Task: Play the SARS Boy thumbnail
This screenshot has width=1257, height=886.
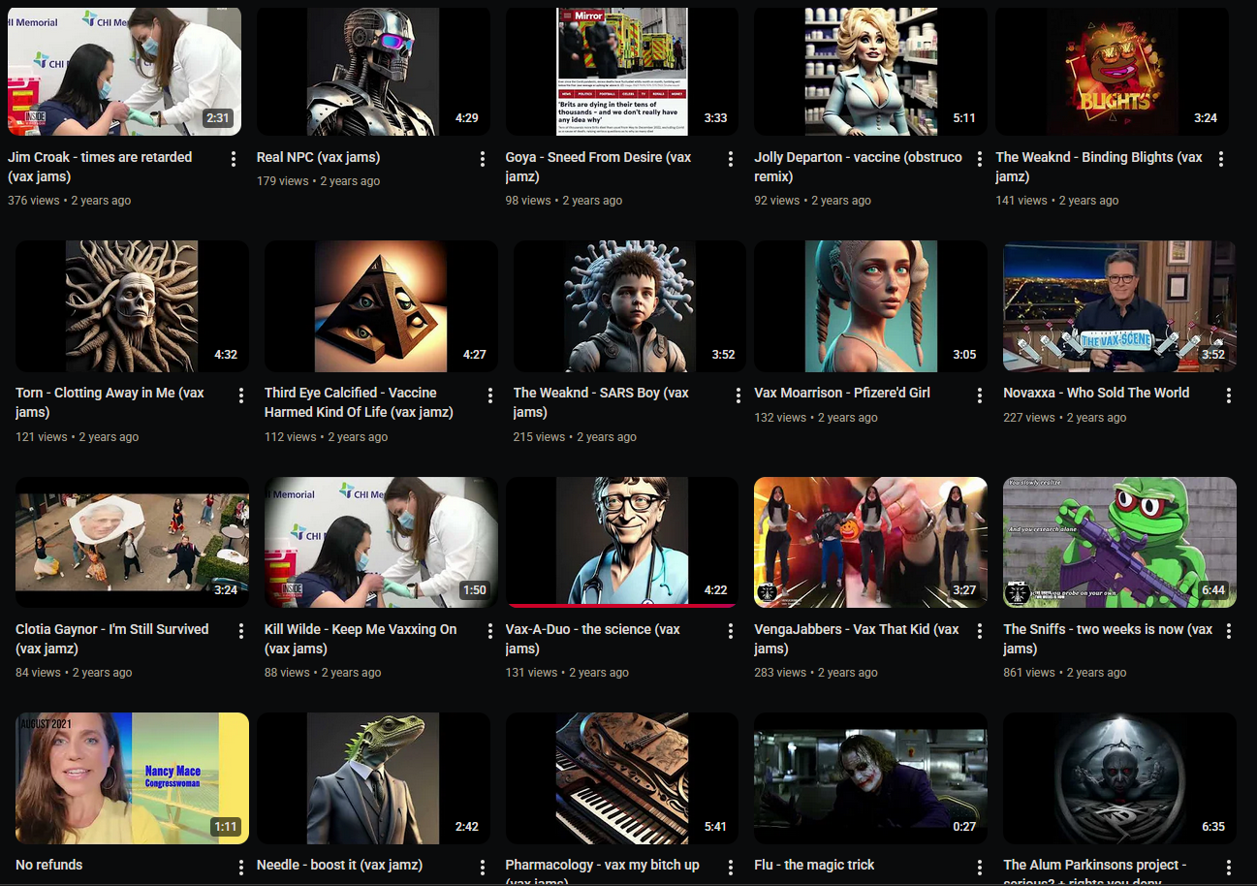Action: [630, 306]
